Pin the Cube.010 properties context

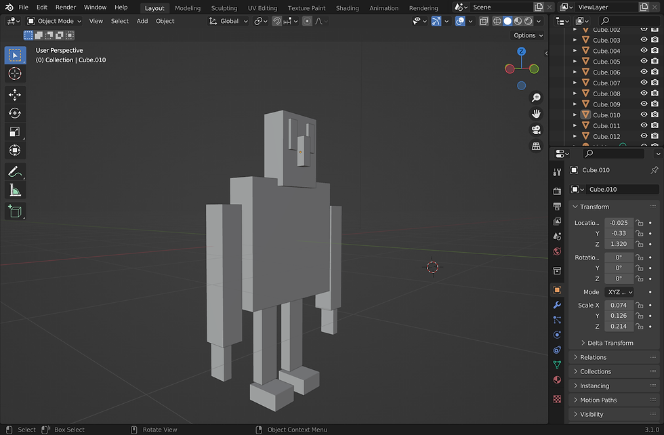point(655,170)
